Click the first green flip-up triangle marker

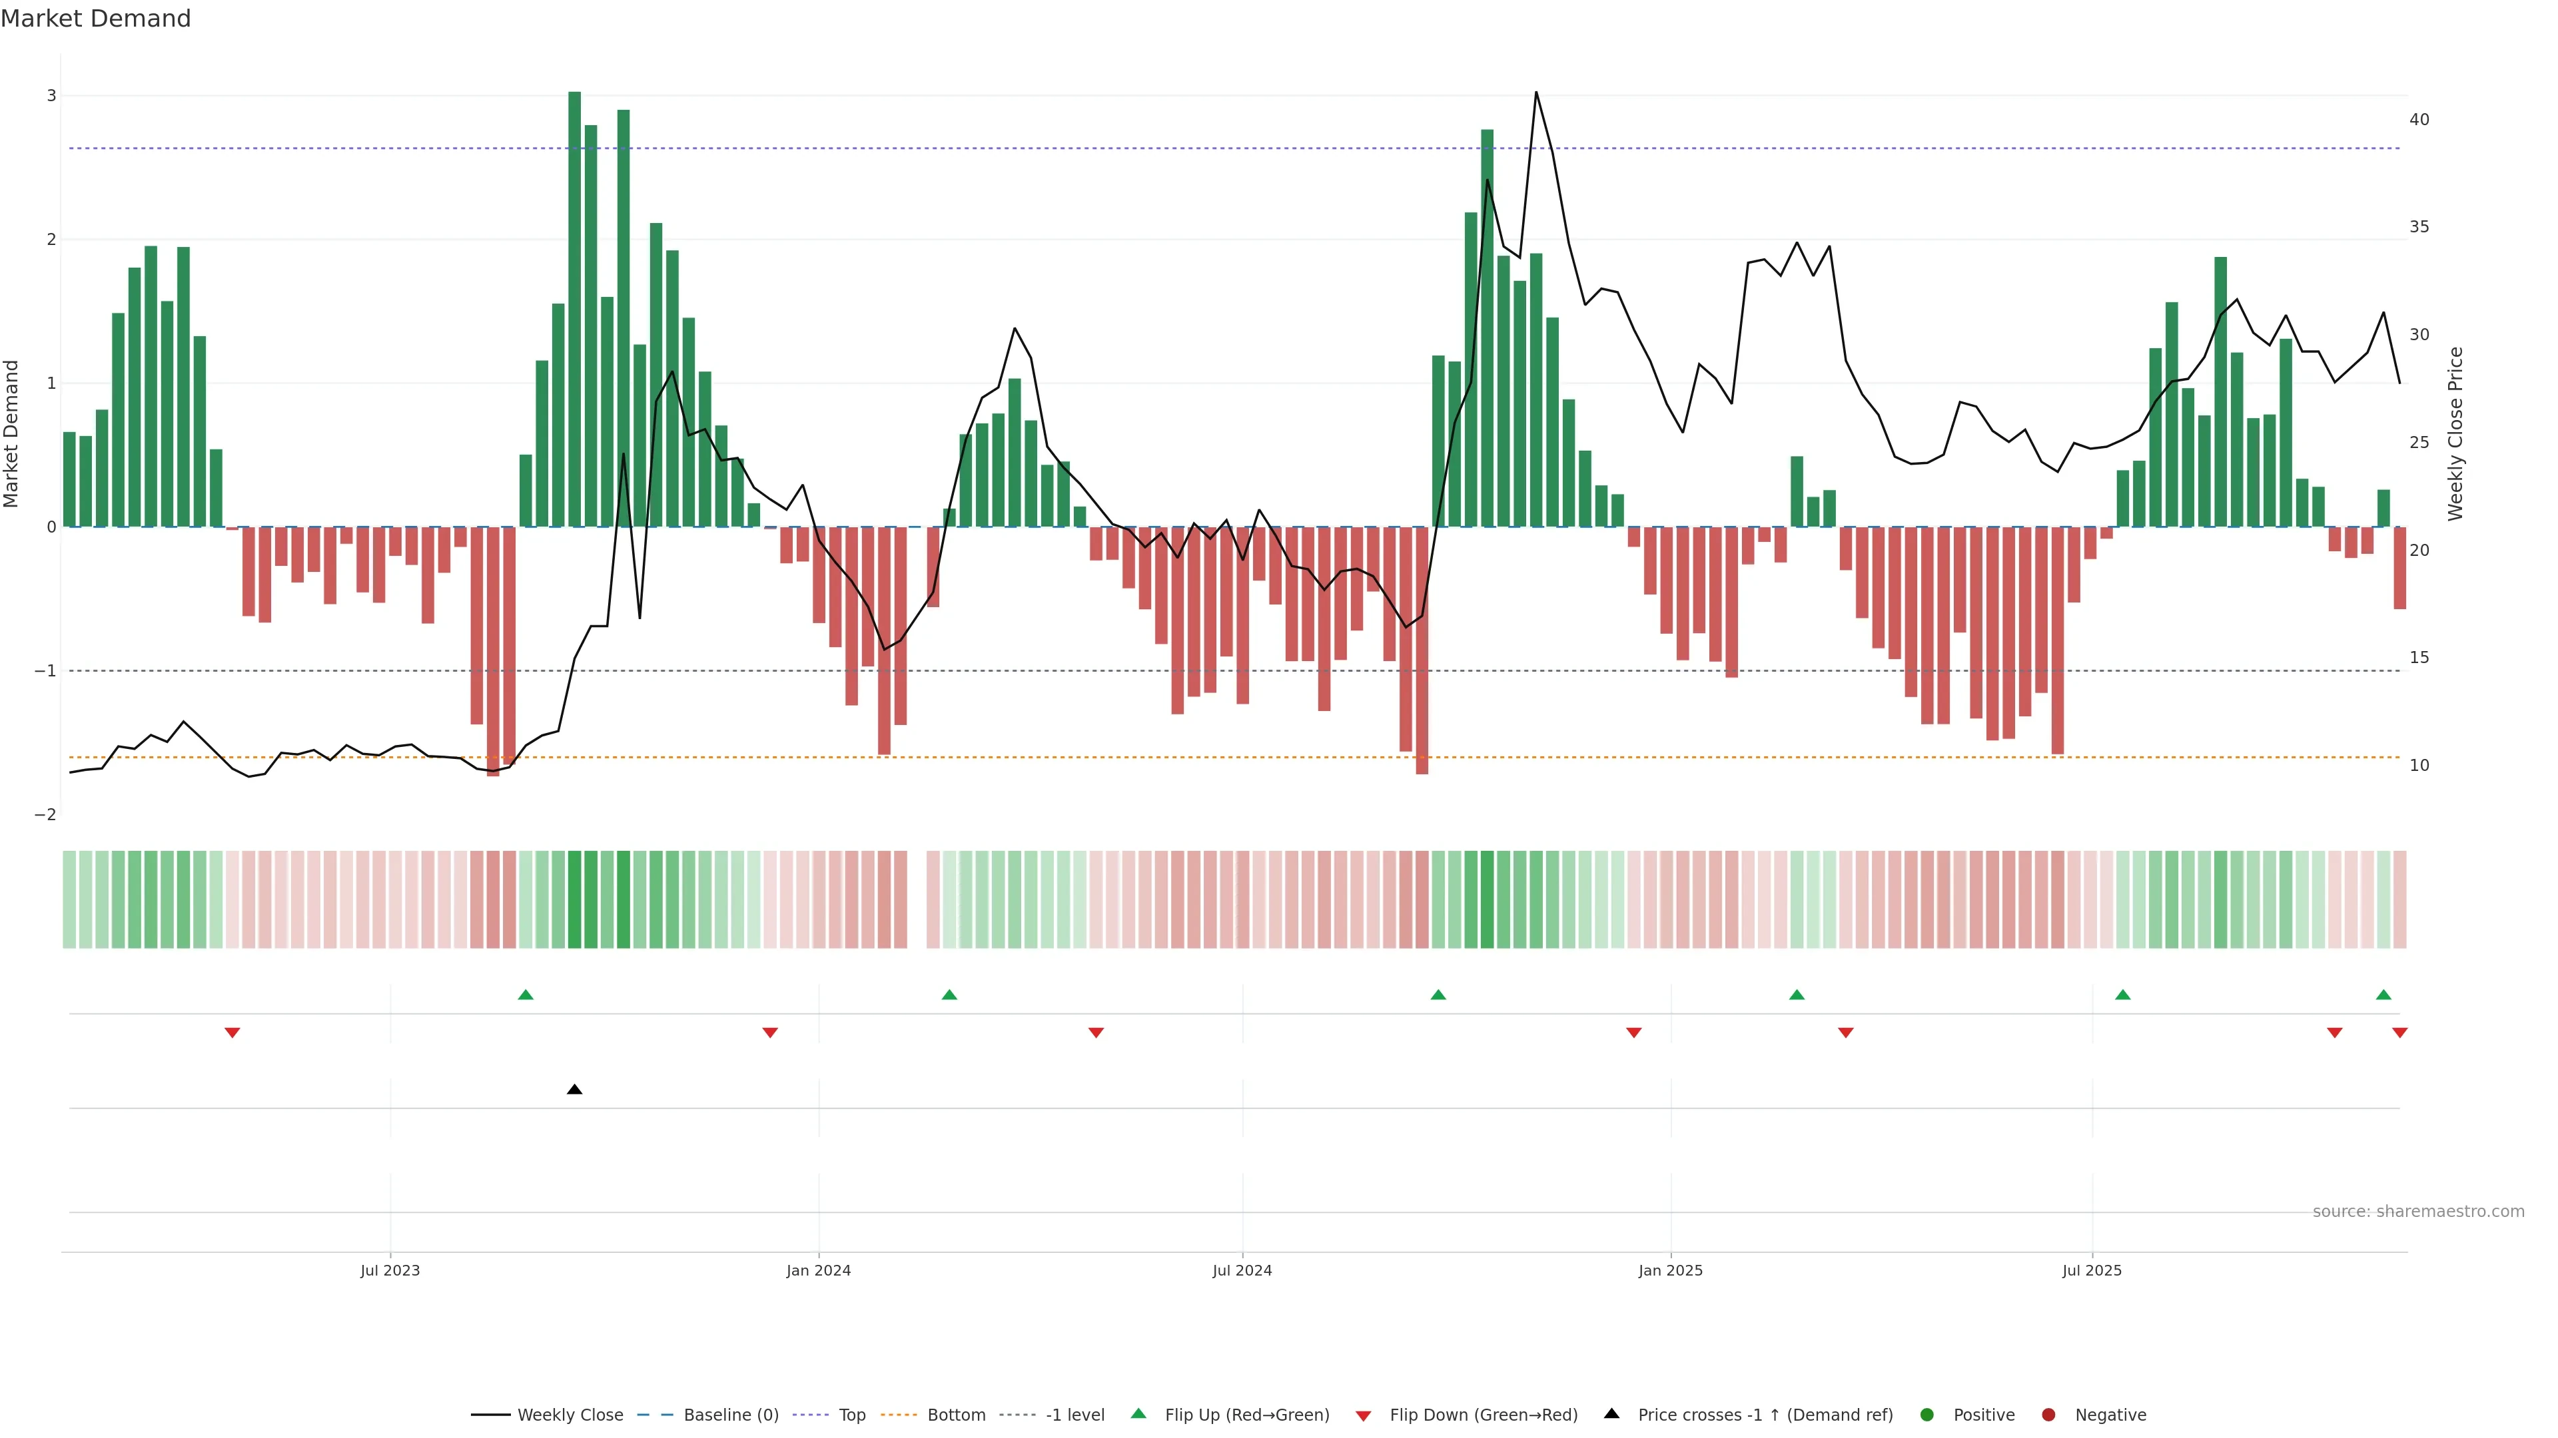[x=526, y=995]
